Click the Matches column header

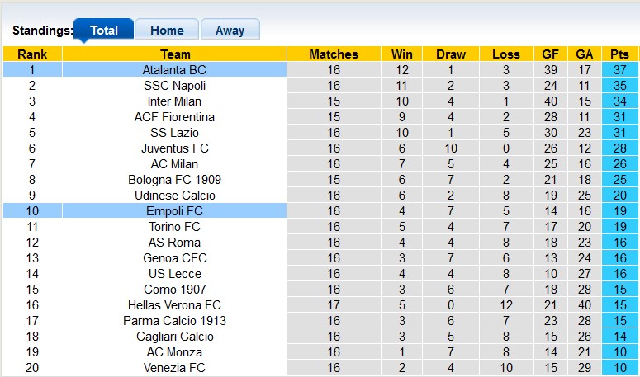(x=334, y=54)
